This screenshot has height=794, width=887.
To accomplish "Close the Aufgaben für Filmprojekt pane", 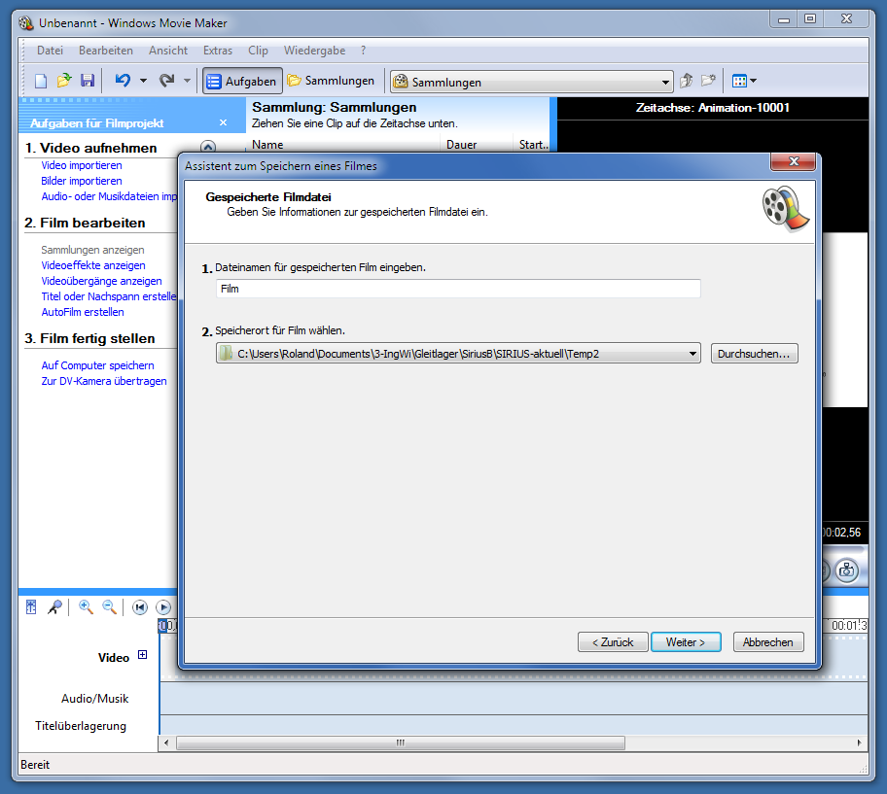I will (x=224, y=122).
